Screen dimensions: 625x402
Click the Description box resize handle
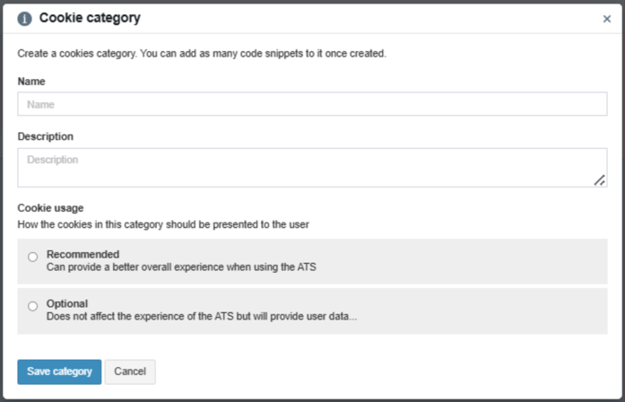click(x=600, y=180)
